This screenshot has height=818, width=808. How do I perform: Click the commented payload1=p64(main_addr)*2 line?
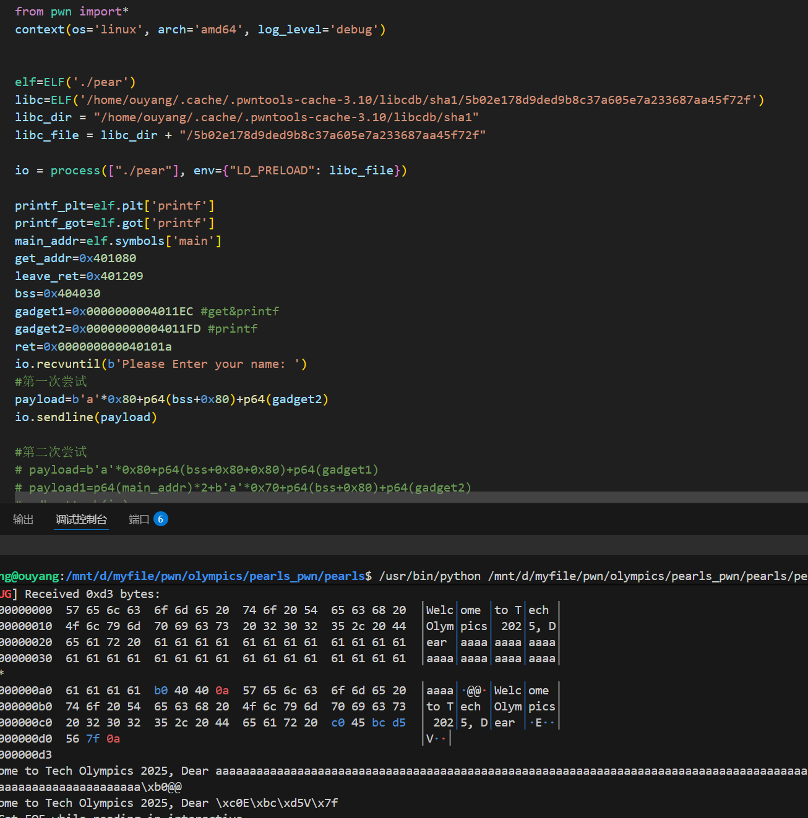(243, 488)
